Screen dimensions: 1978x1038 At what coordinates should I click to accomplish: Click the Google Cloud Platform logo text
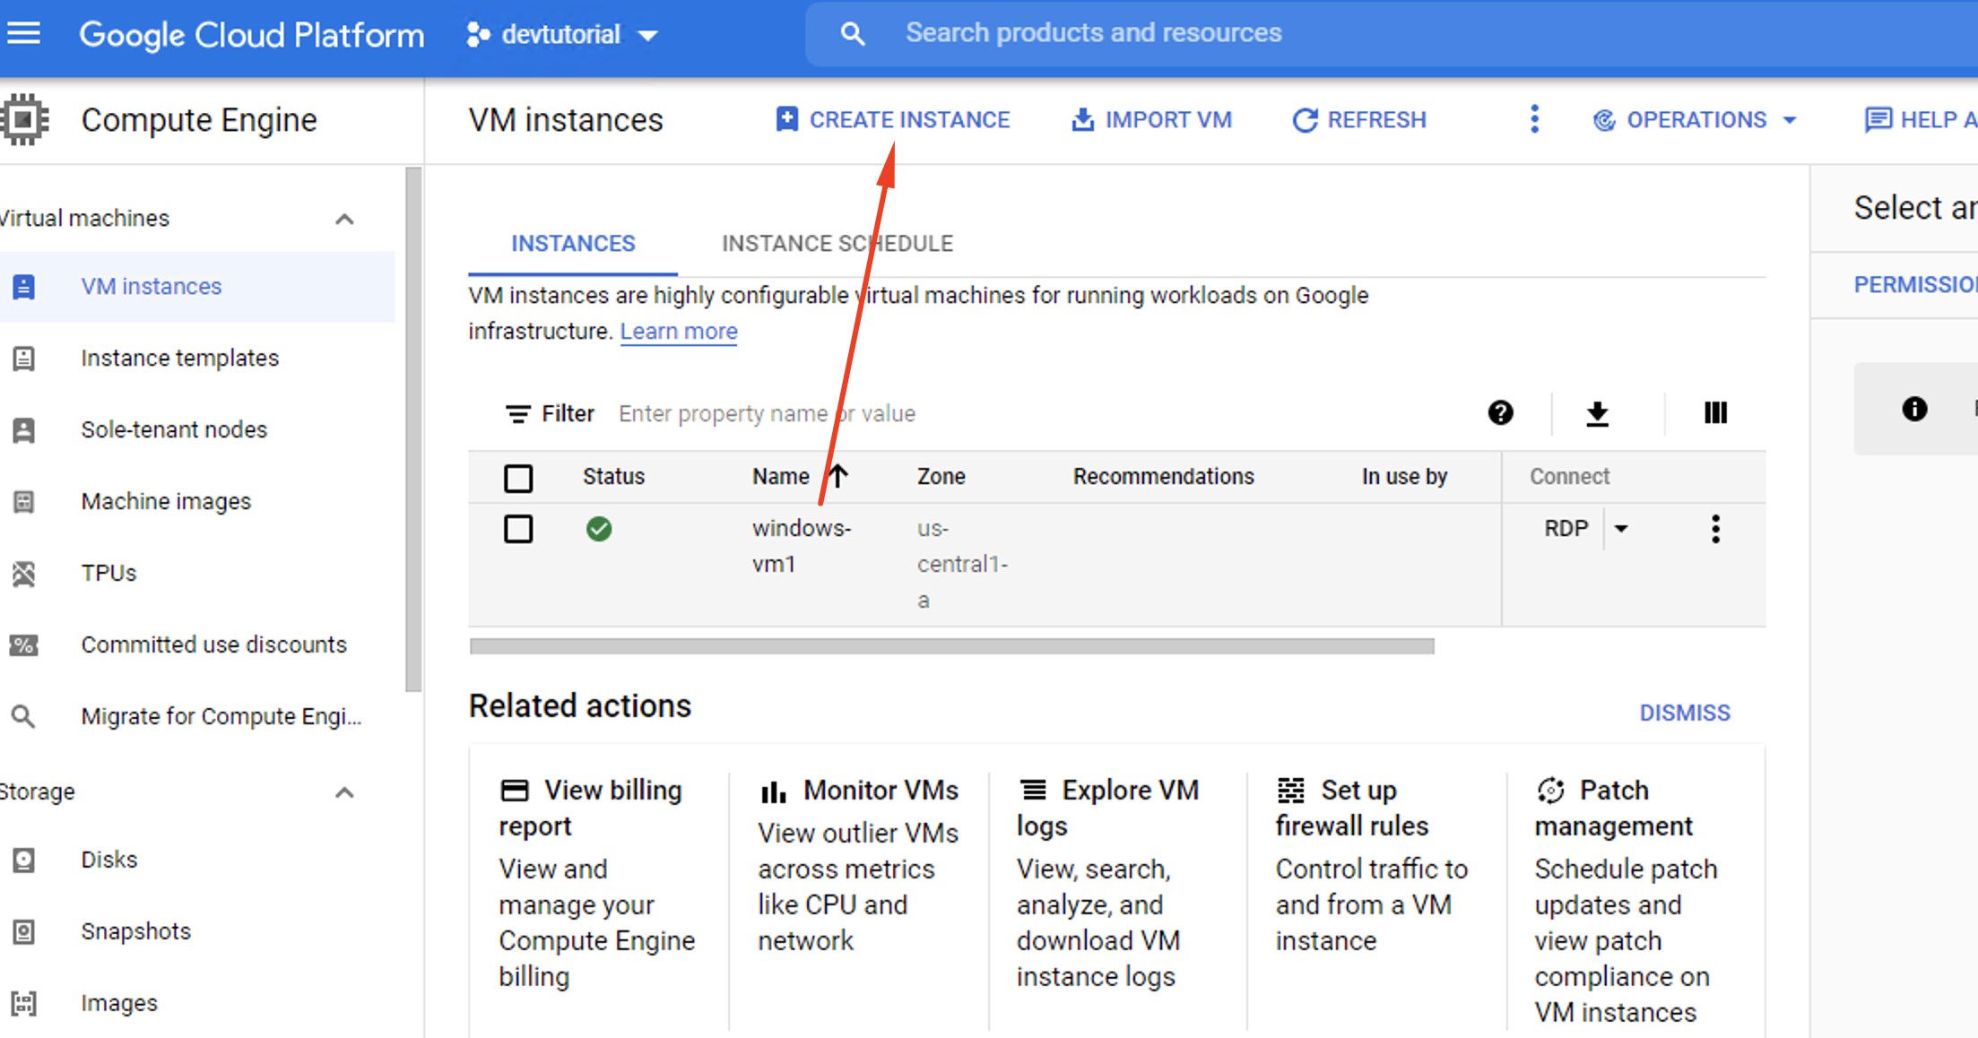[x=251, y=35]
